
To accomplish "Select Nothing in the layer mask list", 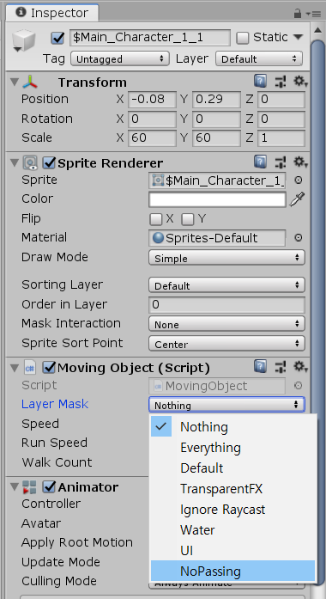I will [x=233, y=427].
